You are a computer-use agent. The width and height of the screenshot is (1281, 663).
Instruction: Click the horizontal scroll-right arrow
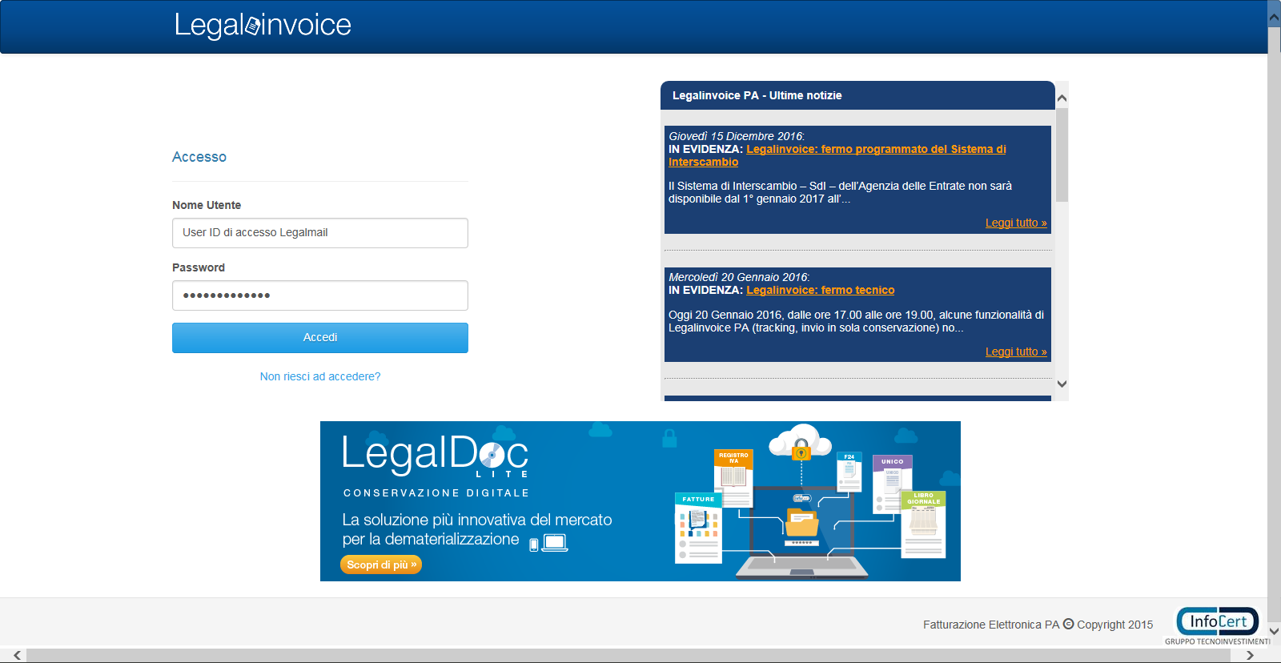tap(1250, 656)
